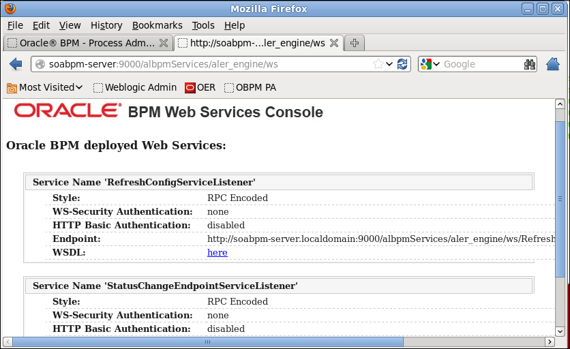Open the Edit menu
Viewport: 570px width, 349px height.
(x=41, y=25)
